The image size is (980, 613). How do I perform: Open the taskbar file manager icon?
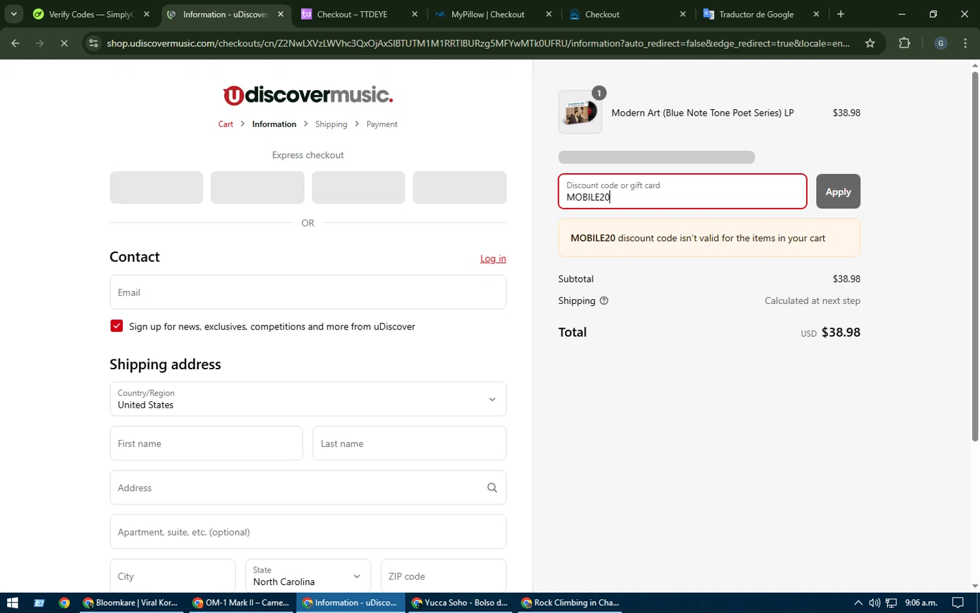coord(39,603)
